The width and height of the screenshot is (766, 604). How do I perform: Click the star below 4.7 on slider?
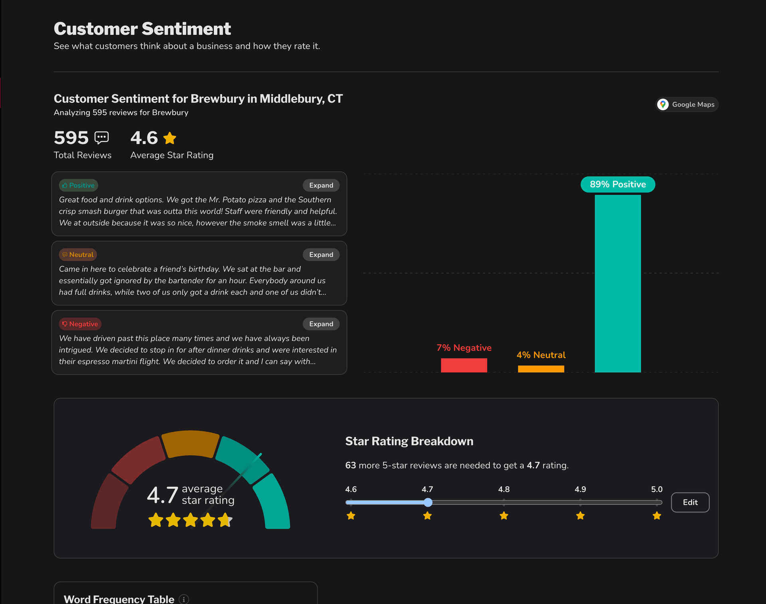(x=427, y=516)
